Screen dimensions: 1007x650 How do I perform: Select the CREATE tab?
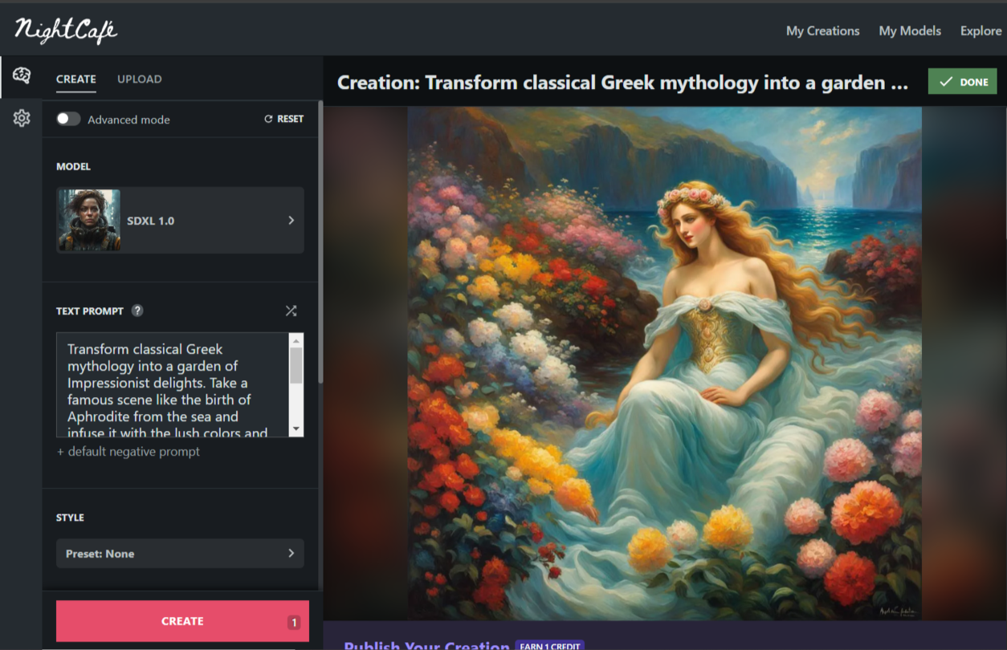click(76, 79)
